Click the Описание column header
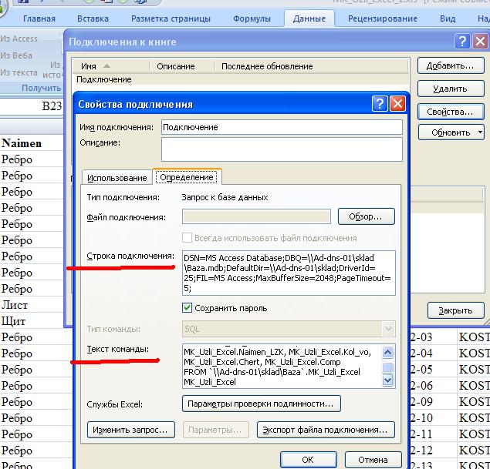This screenshot has width=490, height=469. 181,66
